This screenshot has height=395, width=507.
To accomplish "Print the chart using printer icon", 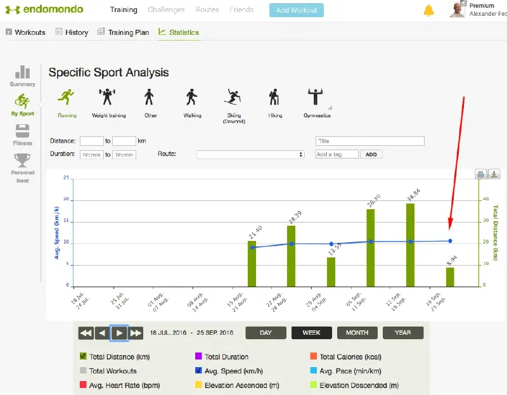I will click(x=481, y=174).
